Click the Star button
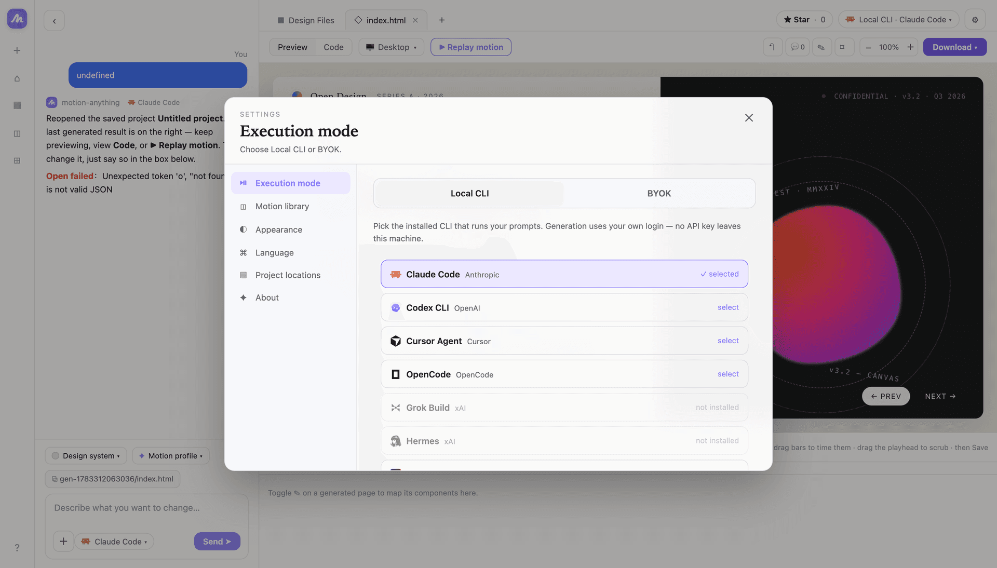The image size is (997, 568). pyautogui.click(x=804, y=20)
